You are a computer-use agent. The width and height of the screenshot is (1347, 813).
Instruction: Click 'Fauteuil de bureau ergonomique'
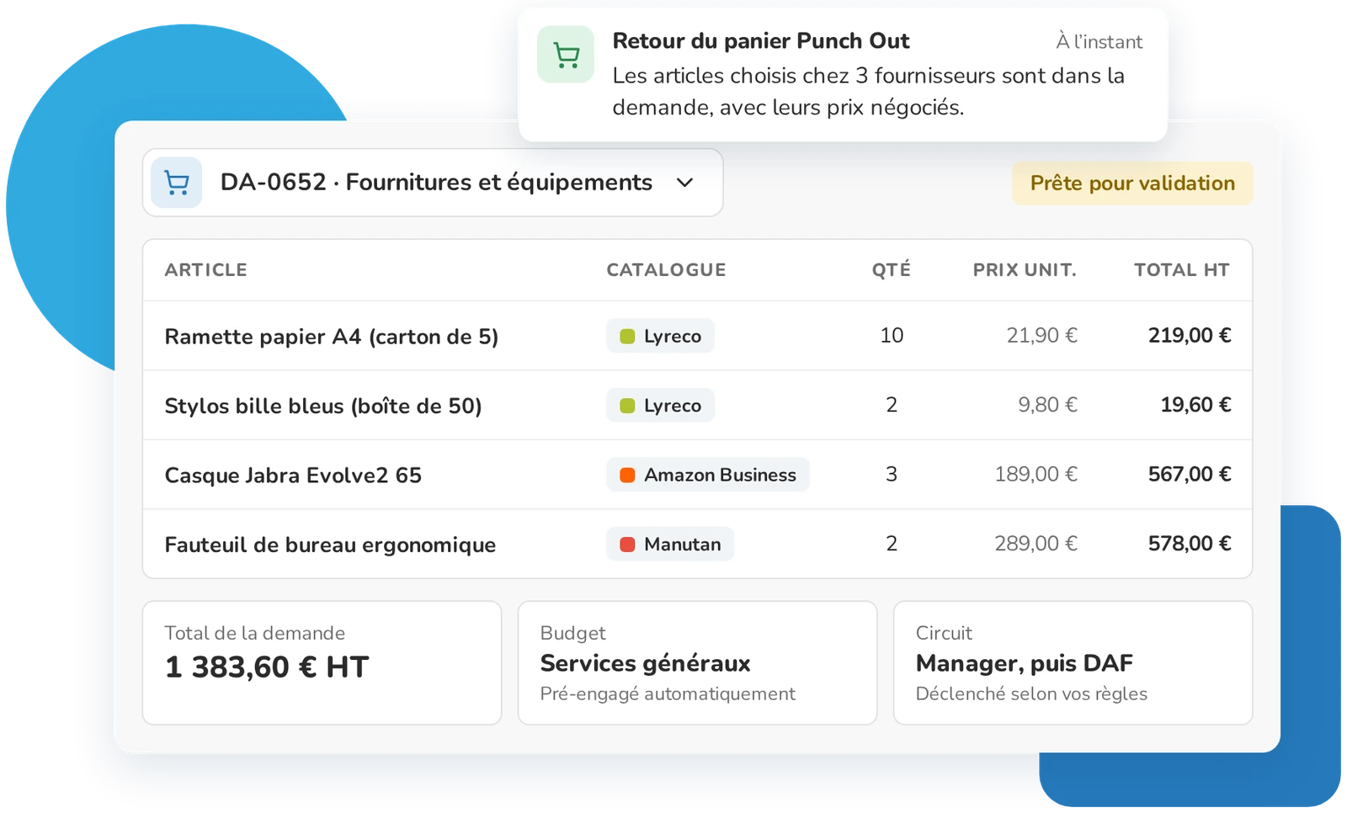click(x=330, y=545)
